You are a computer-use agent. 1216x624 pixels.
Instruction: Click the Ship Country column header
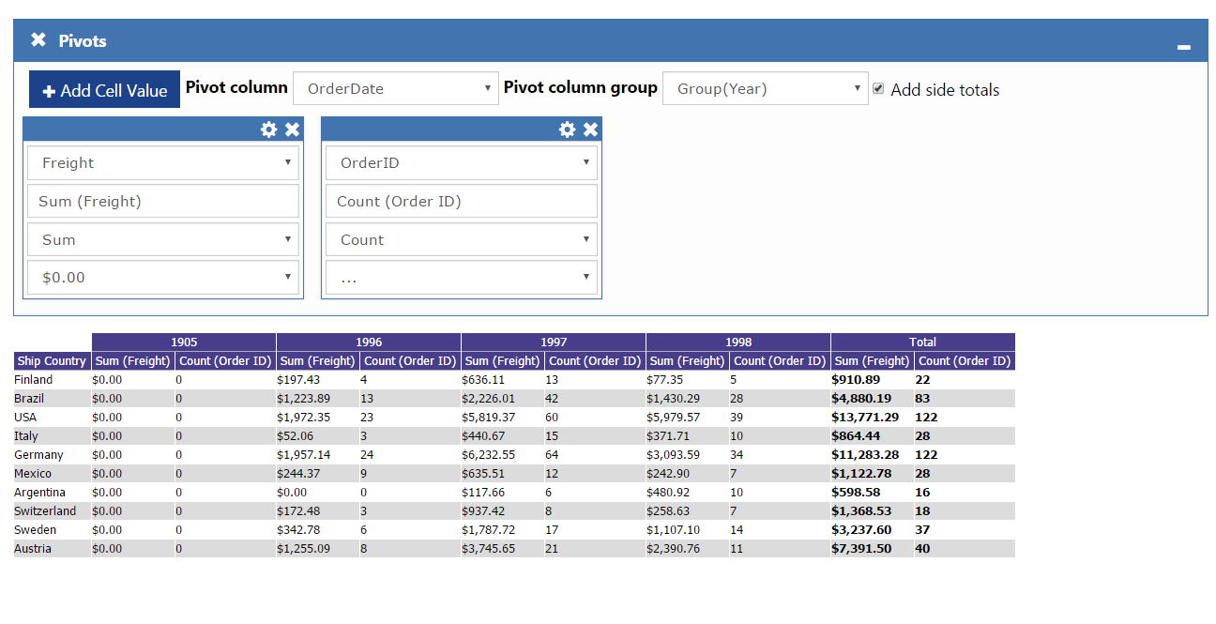[x=52, y=360]
